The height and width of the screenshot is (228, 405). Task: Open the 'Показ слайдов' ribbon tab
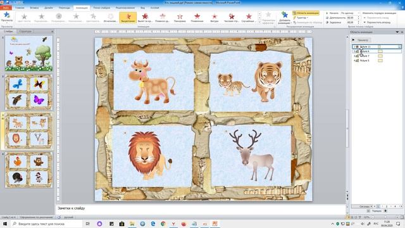point(101,8)
